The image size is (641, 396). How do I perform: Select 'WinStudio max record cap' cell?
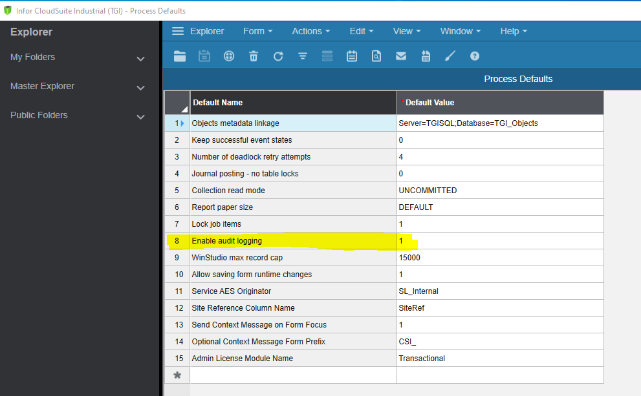coord(293,258)
